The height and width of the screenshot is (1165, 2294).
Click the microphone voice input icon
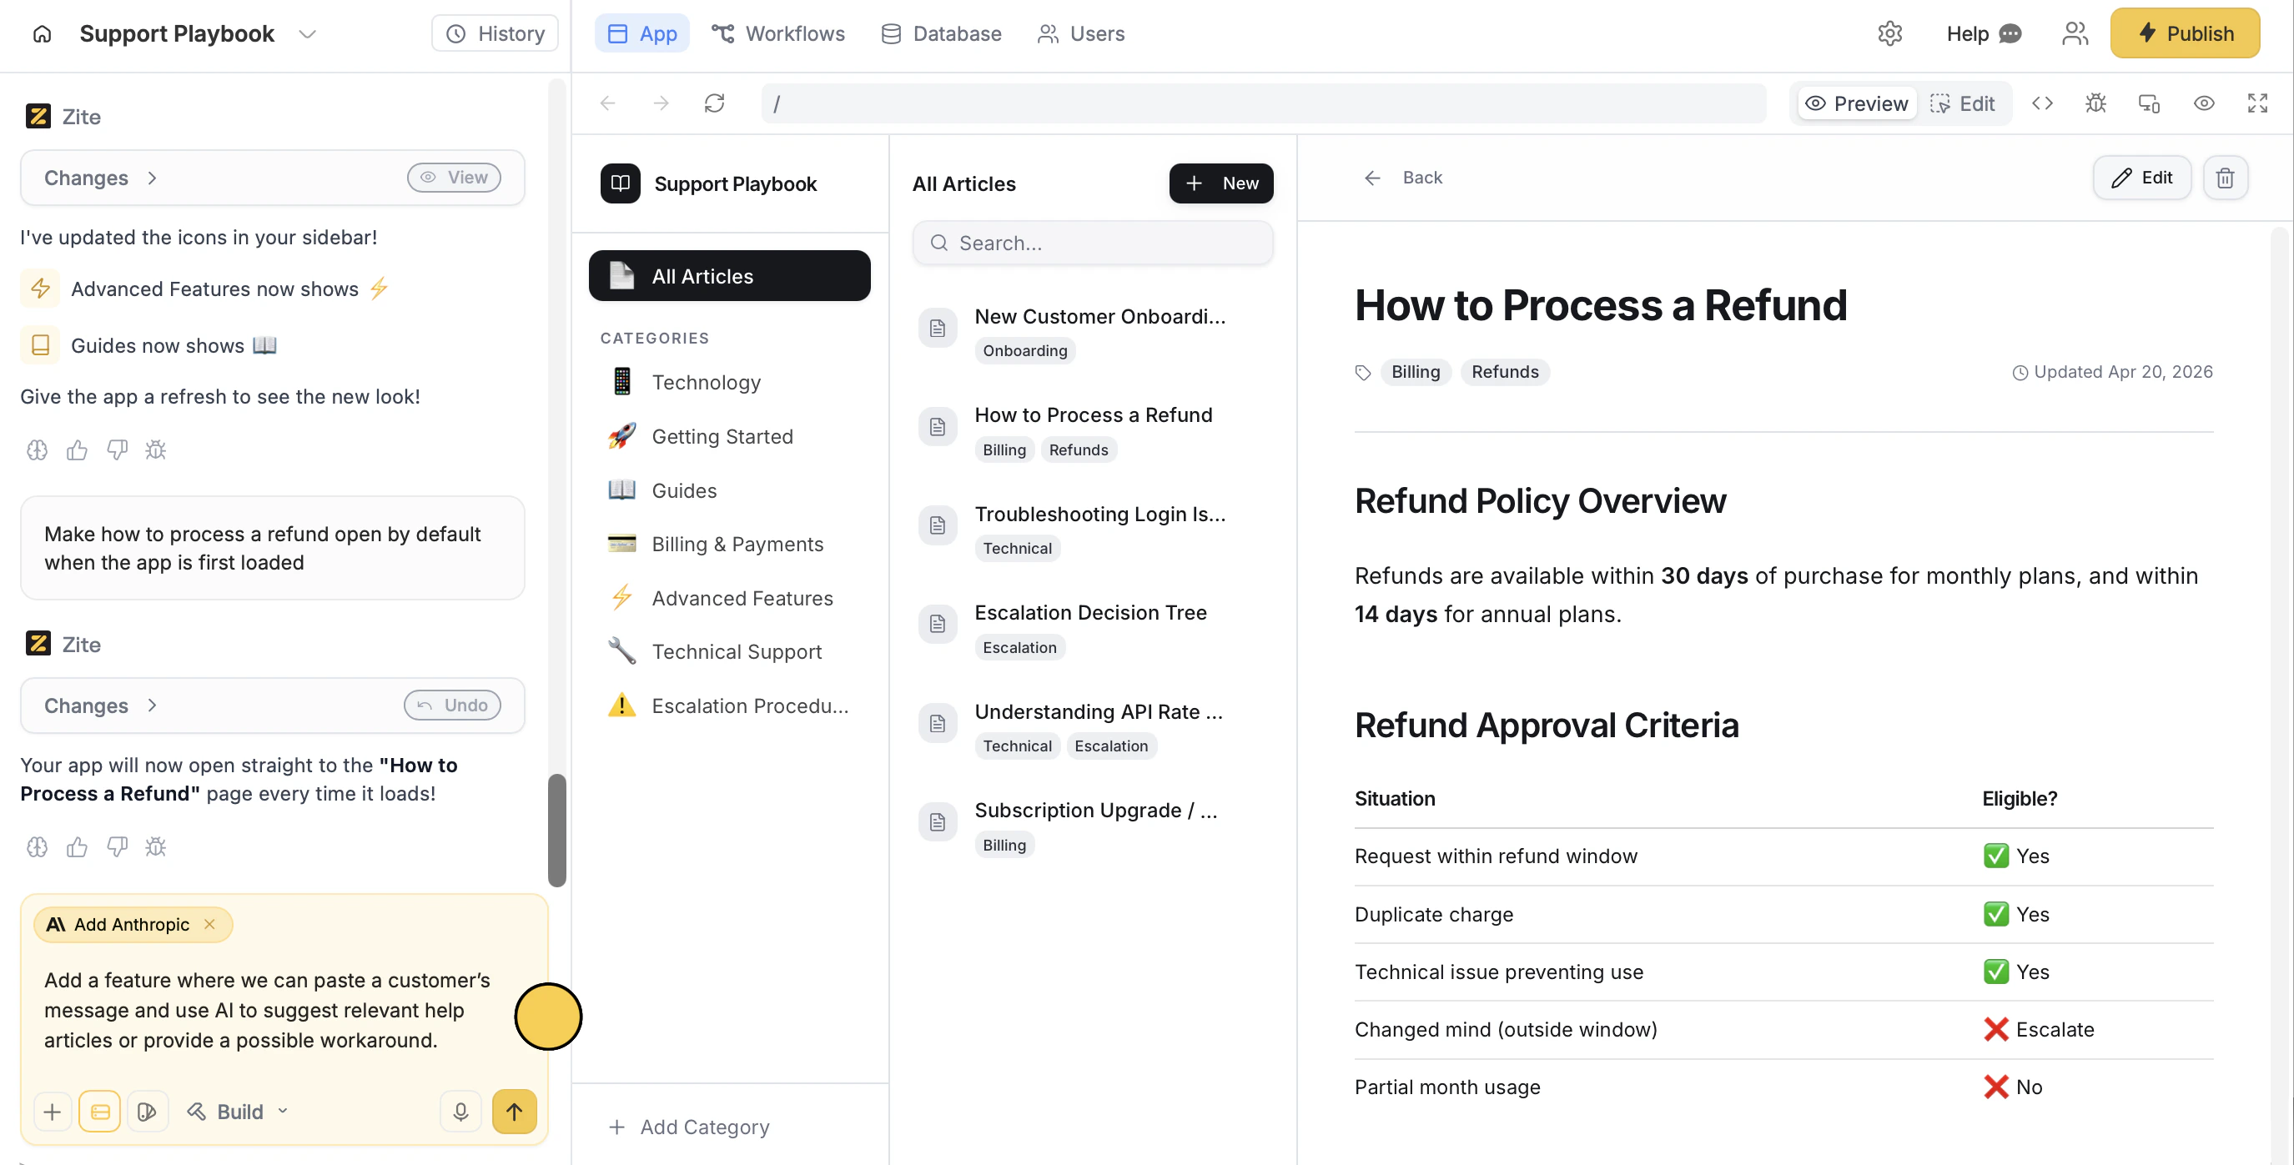[460, 1111]
